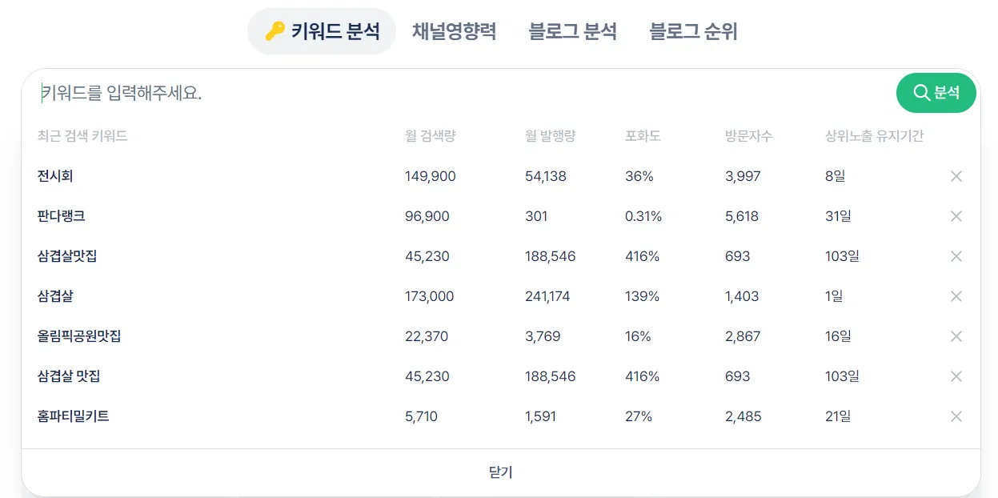
Task: Select the 홈파티밀키트 keyword row
Action: [x=73, y=416]
